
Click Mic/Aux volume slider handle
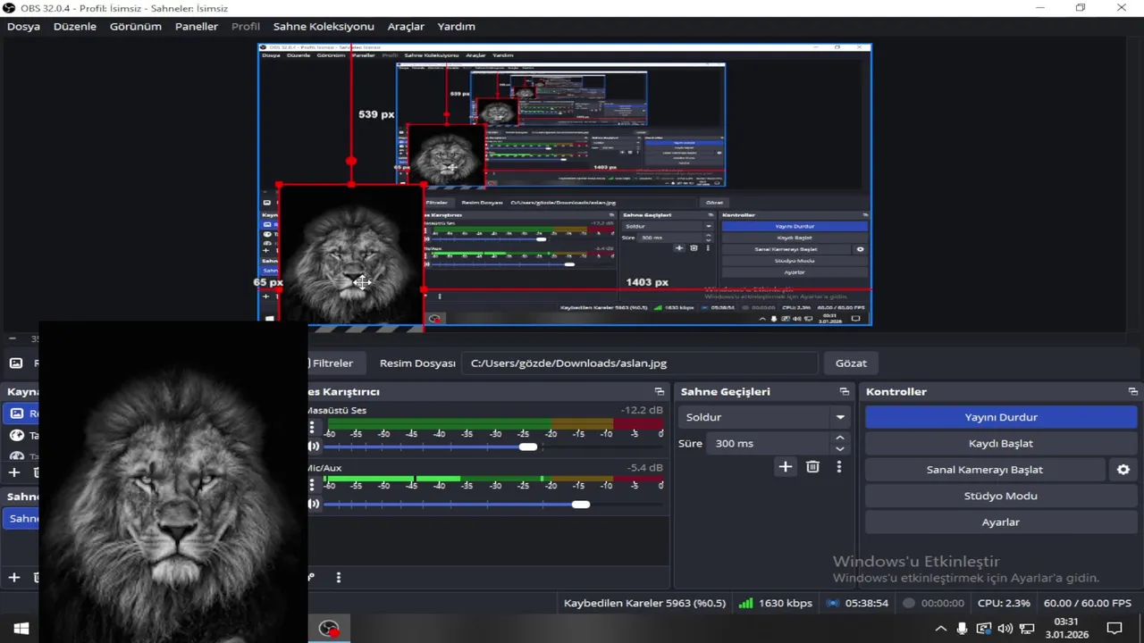click(581, 504)
